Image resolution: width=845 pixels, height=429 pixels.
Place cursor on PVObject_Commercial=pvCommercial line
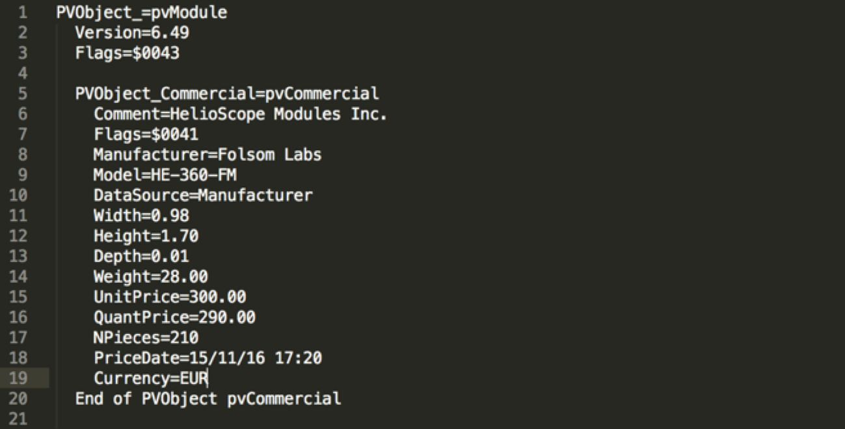pos(227,94)
